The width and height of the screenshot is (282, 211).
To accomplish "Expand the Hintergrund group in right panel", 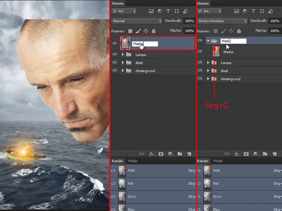I will click(x=208, y=78).
